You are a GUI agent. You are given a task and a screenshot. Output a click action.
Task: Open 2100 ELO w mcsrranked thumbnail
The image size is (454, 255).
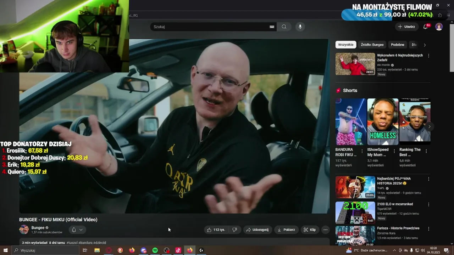tap(355, 212)
